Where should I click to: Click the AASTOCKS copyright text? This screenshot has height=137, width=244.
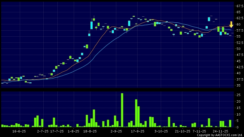pyautogui.click(x=220, y=135)
